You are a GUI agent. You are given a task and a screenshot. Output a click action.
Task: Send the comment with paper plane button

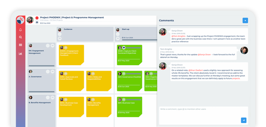244,120
